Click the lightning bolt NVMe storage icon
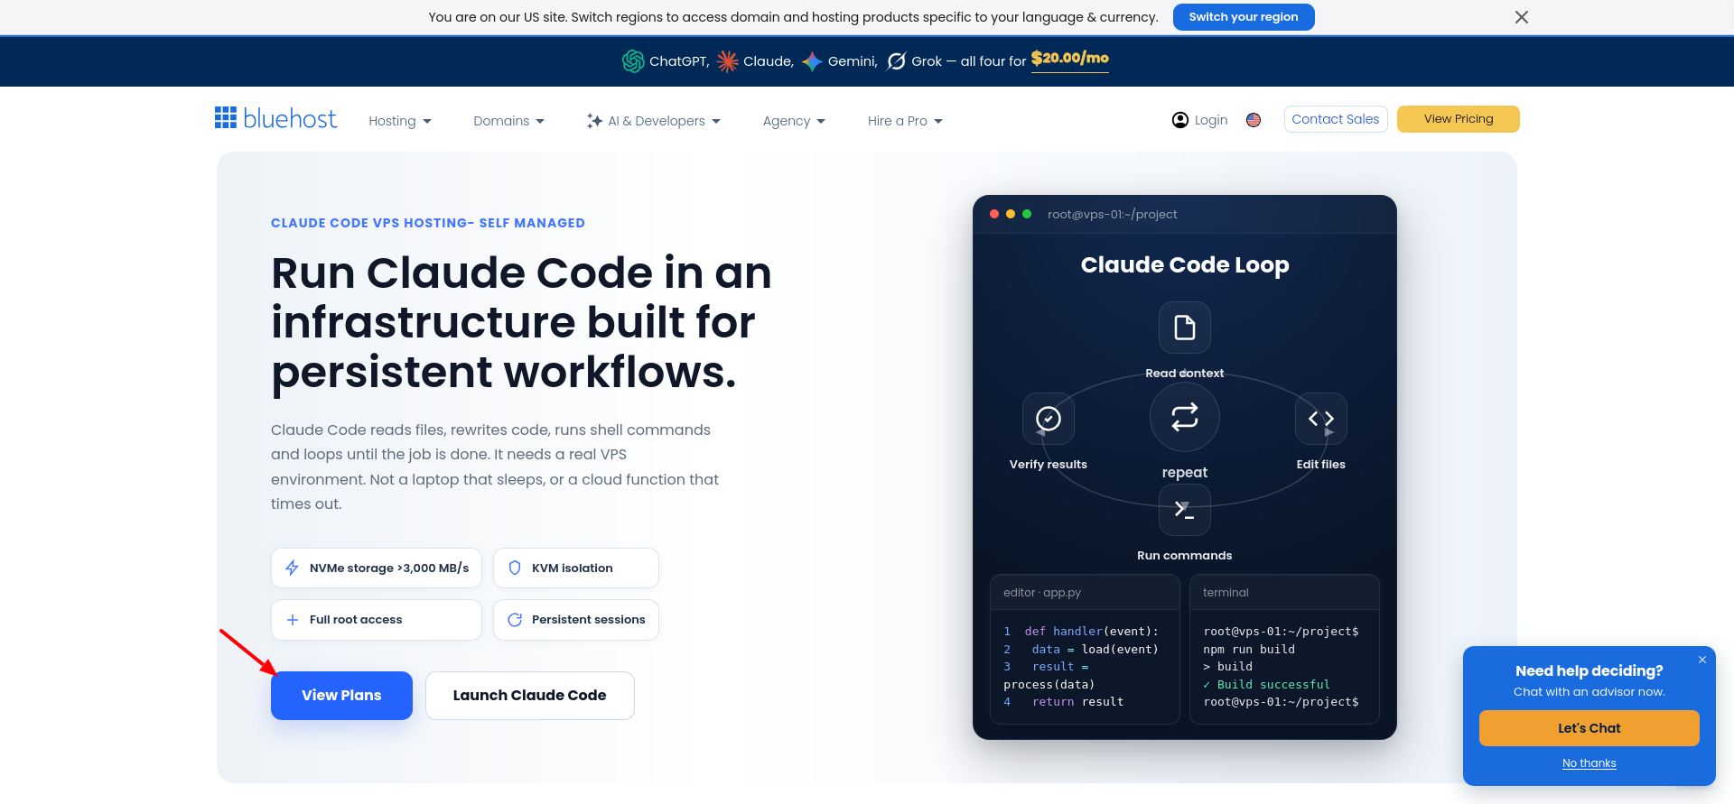The height and width of the screenshot is (804, 1734). point(292,568)
